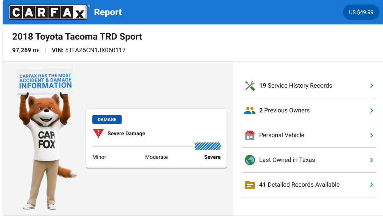Click the Minor scale label
The image size is (383, 216).
(99, 157)
